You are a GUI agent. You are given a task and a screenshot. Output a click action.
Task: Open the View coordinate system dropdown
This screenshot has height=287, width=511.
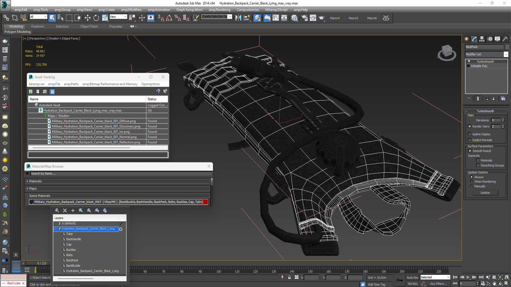click(x=118, y=17)
